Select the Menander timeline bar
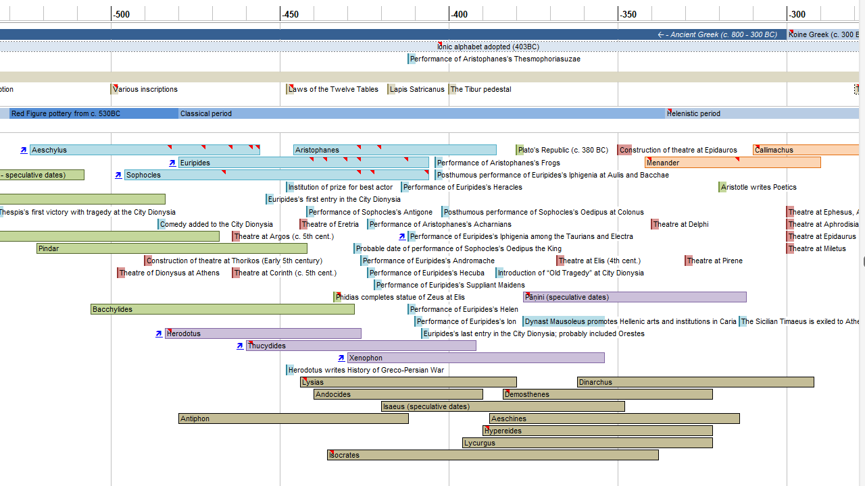This screenshot has height=486, width=865. pos(733,163)
